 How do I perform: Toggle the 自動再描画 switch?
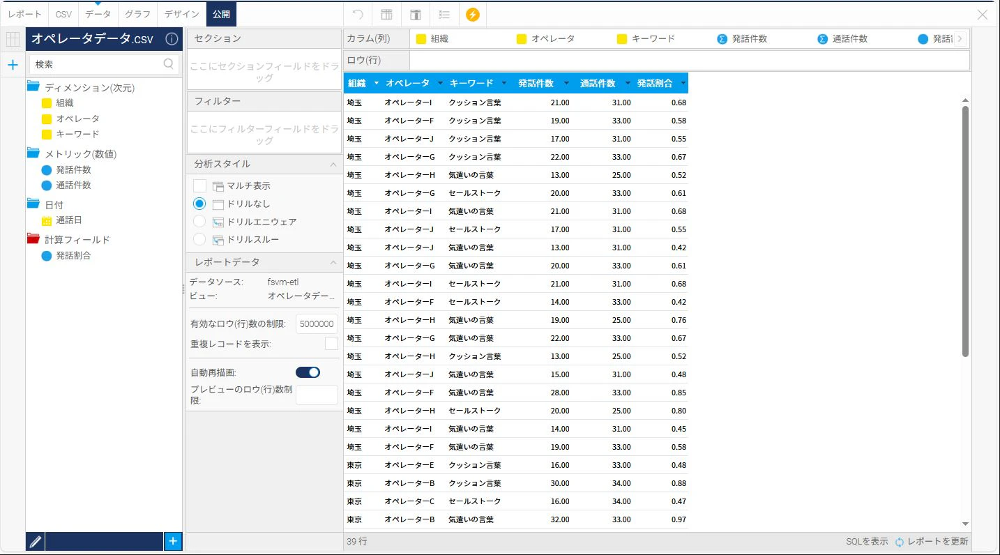(x=308, y=372)
